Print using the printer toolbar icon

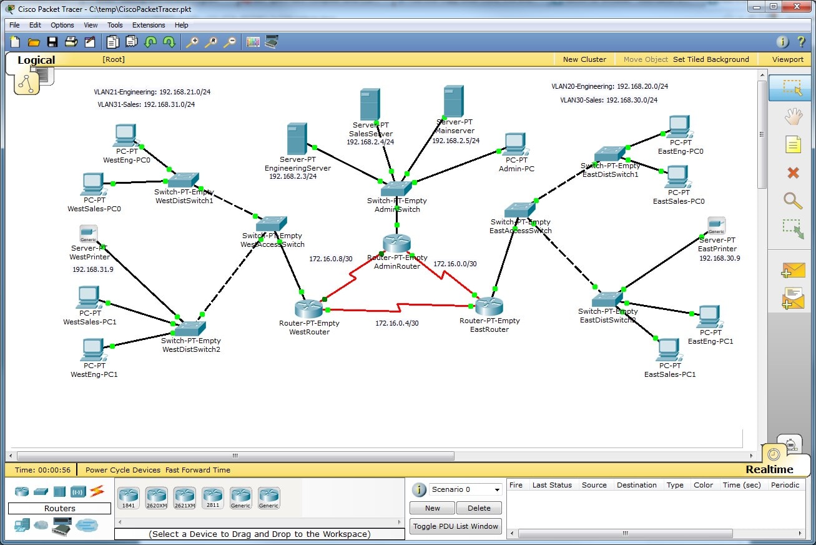coord(71,42)
